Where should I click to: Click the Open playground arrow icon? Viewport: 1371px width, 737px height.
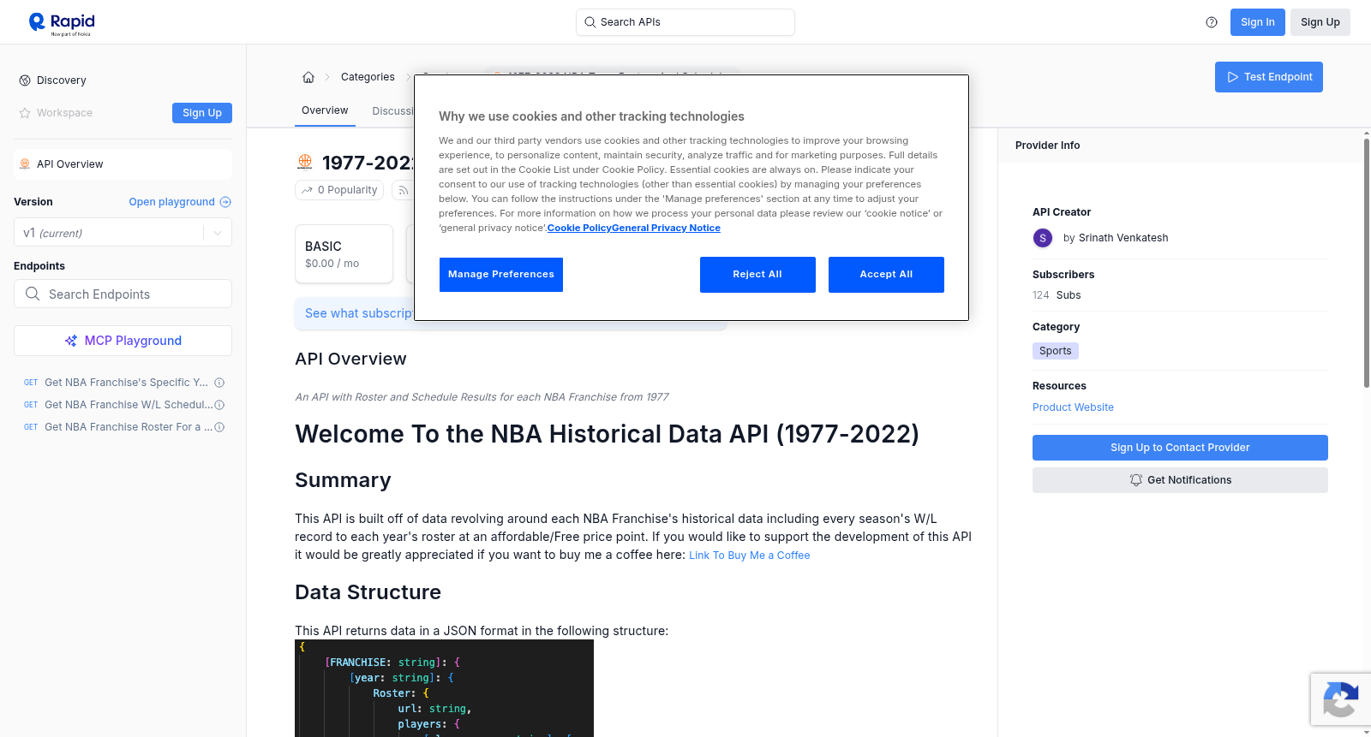click(225, 202)
